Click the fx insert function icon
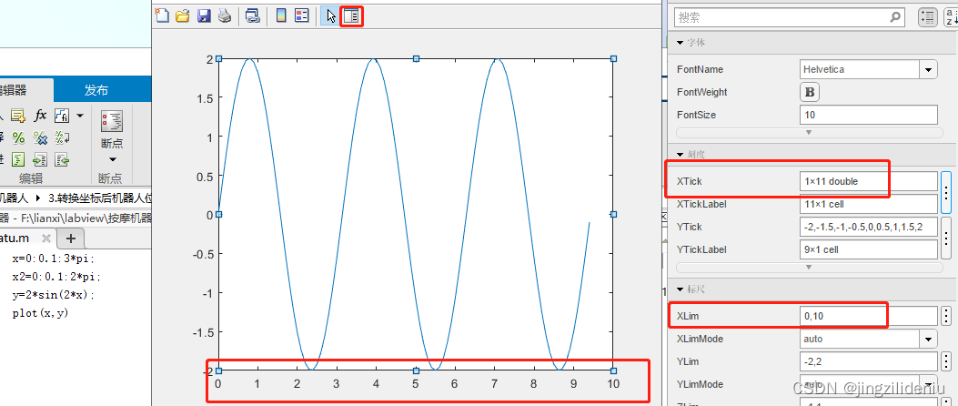Image resolution: width=958 pixels, height=406 pixels. click(x=40, y=115)
